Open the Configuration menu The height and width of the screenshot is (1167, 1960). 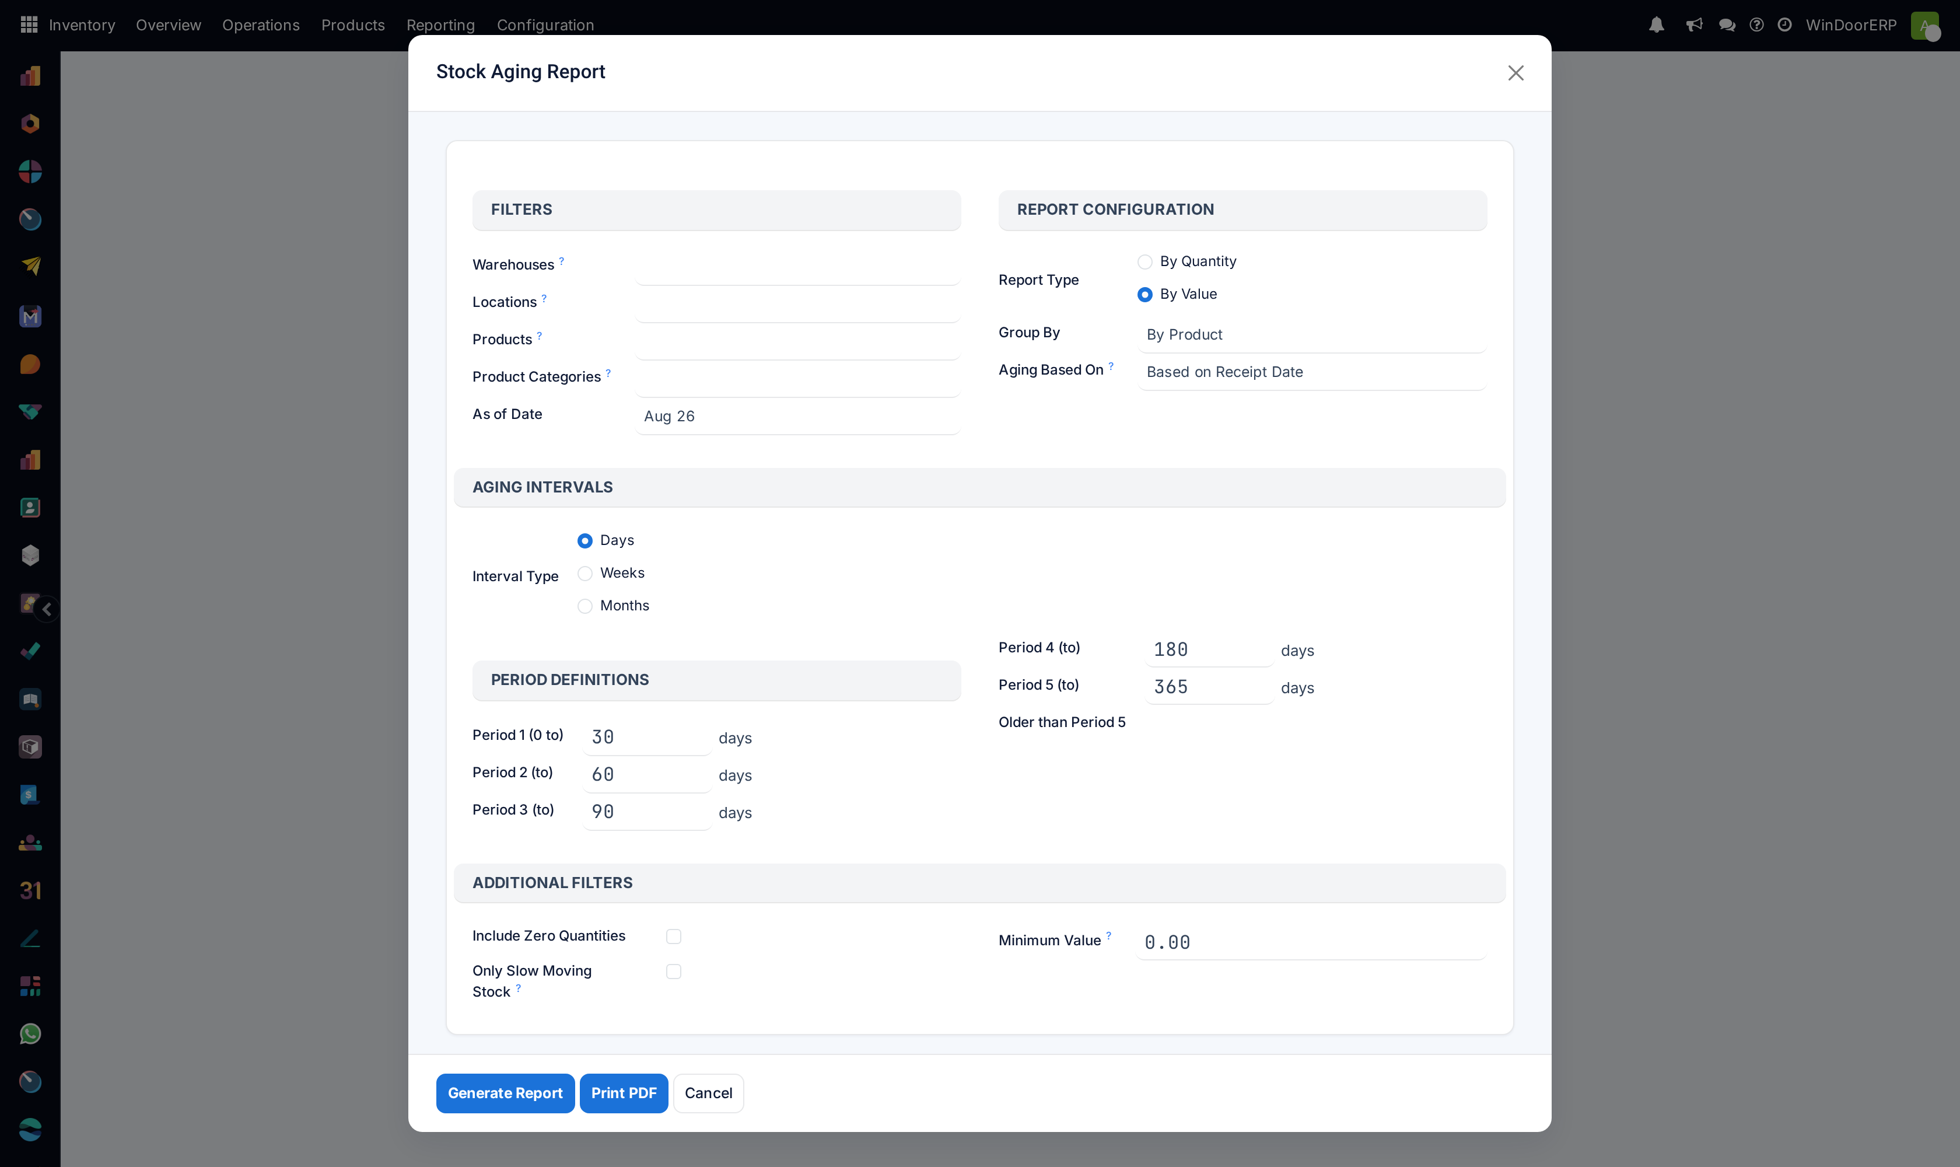tap(545, 25)
